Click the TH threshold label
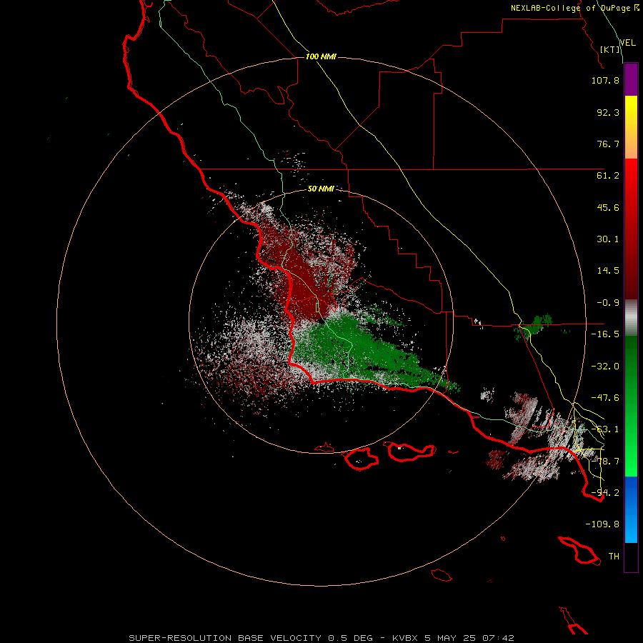 click(x=614, y=557)
